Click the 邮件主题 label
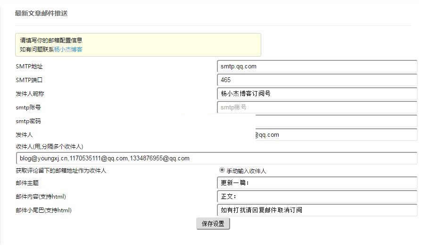Viewport: 423px width, 250px height. [27, 183]
